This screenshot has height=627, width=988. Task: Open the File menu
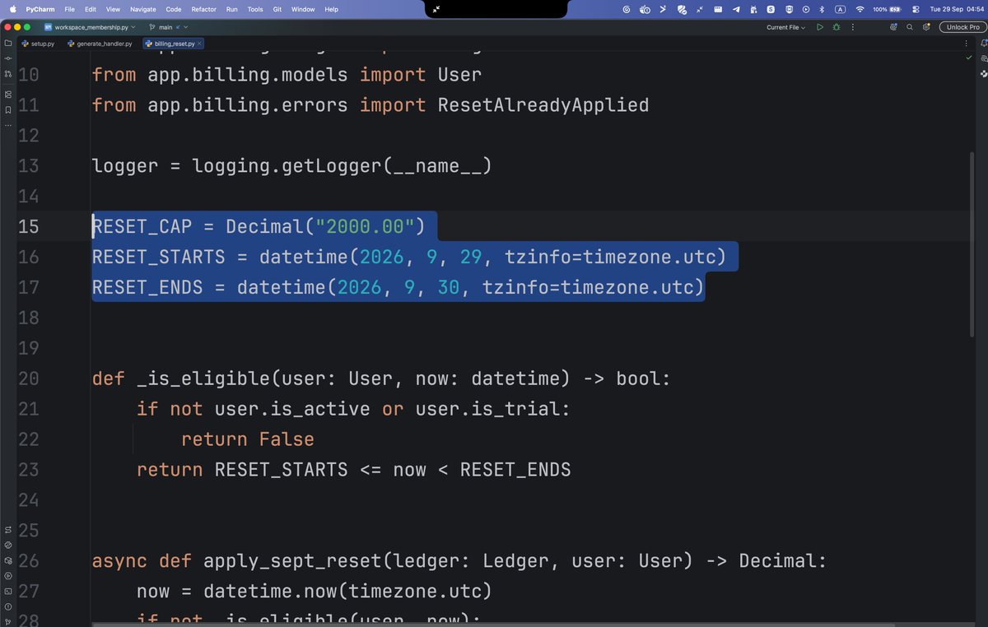pyautogui.click(x=69, y=9)
